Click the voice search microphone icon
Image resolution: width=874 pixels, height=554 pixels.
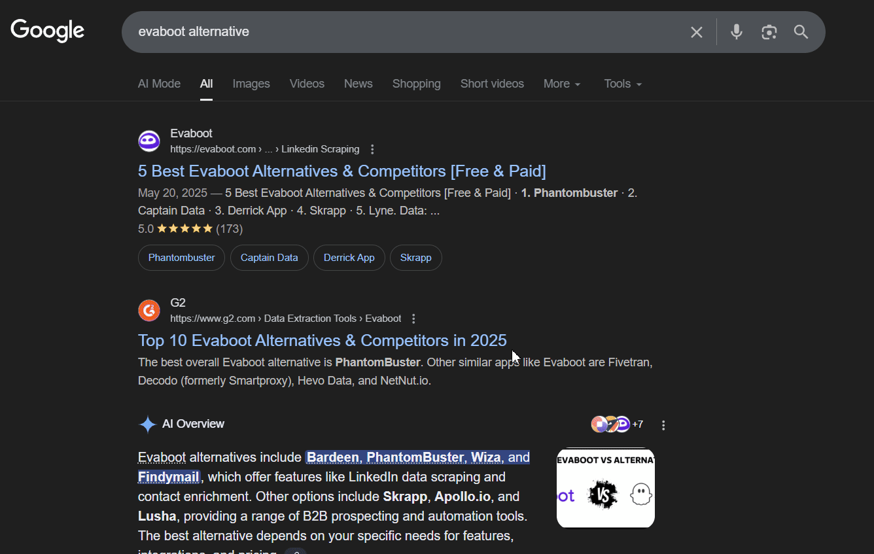point(736,31)
